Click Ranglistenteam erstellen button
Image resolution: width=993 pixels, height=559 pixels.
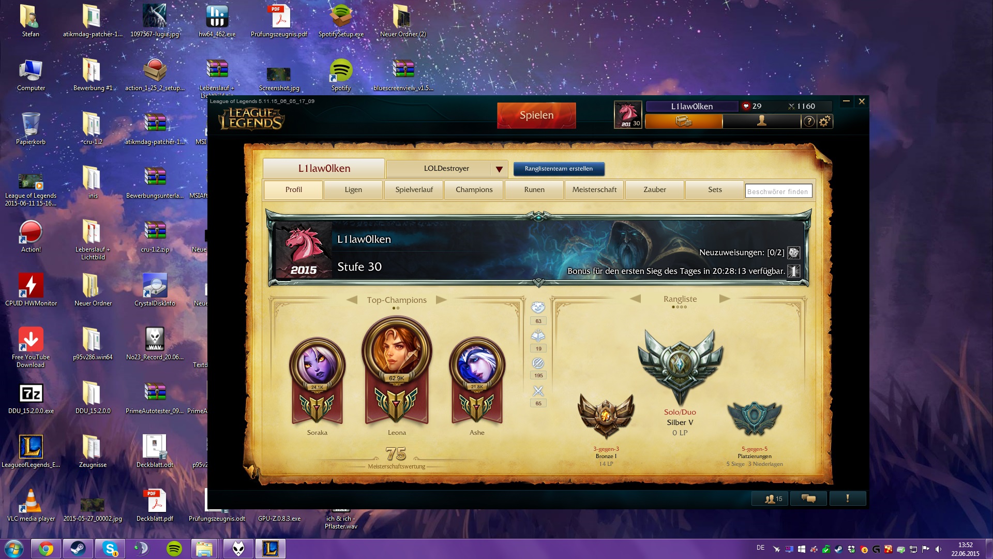[559, 169]
